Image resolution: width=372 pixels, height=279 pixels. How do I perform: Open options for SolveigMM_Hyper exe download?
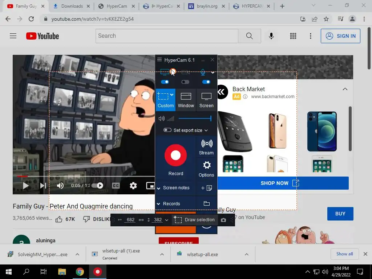pos(77,254)
